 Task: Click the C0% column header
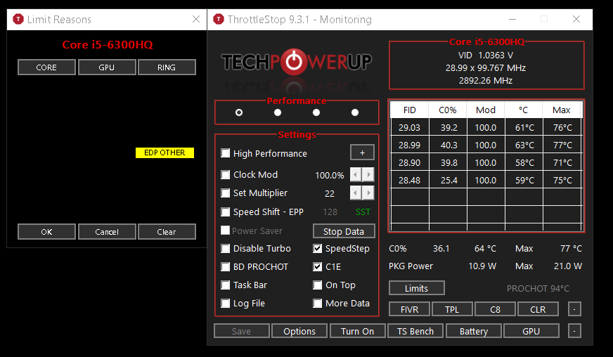coord(448,110)
